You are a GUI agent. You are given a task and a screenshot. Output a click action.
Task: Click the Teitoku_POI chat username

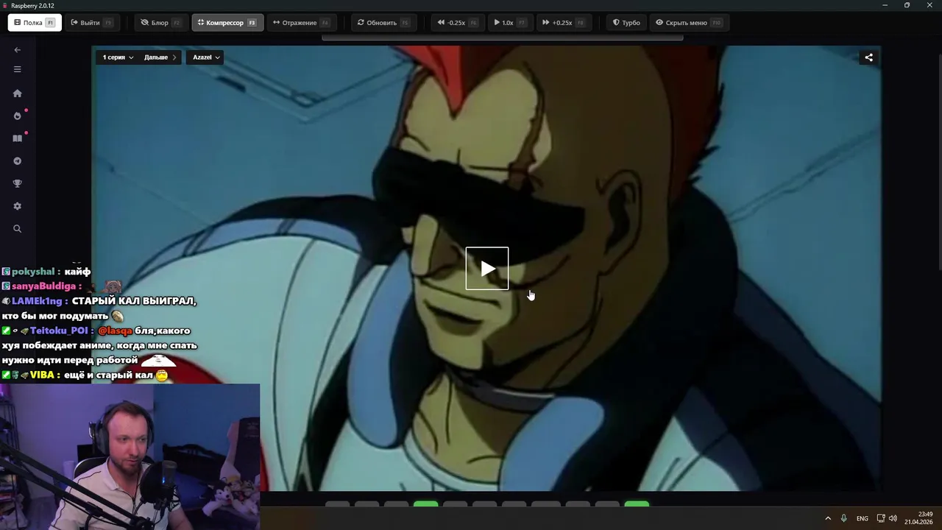point(59,331)
